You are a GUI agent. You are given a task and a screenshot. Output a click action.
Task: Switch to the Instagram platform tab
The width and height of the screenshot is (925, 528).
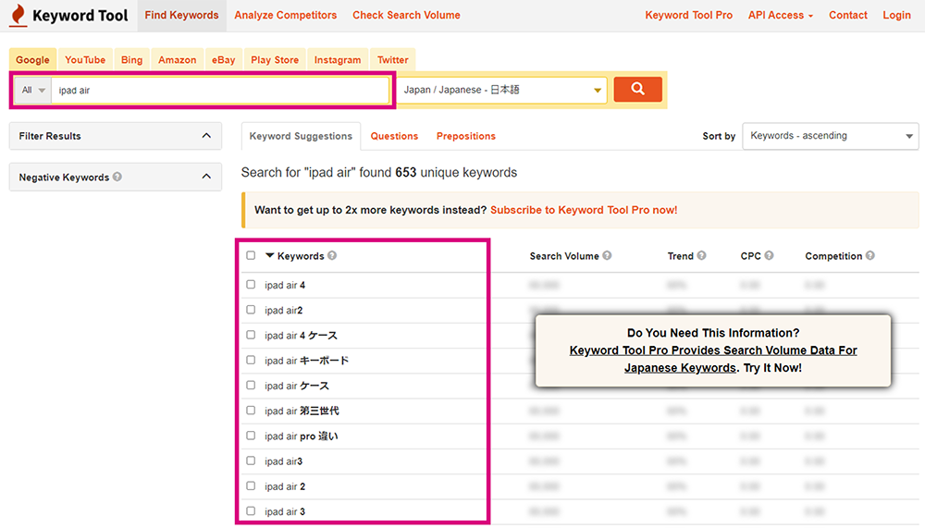[338, 59]
